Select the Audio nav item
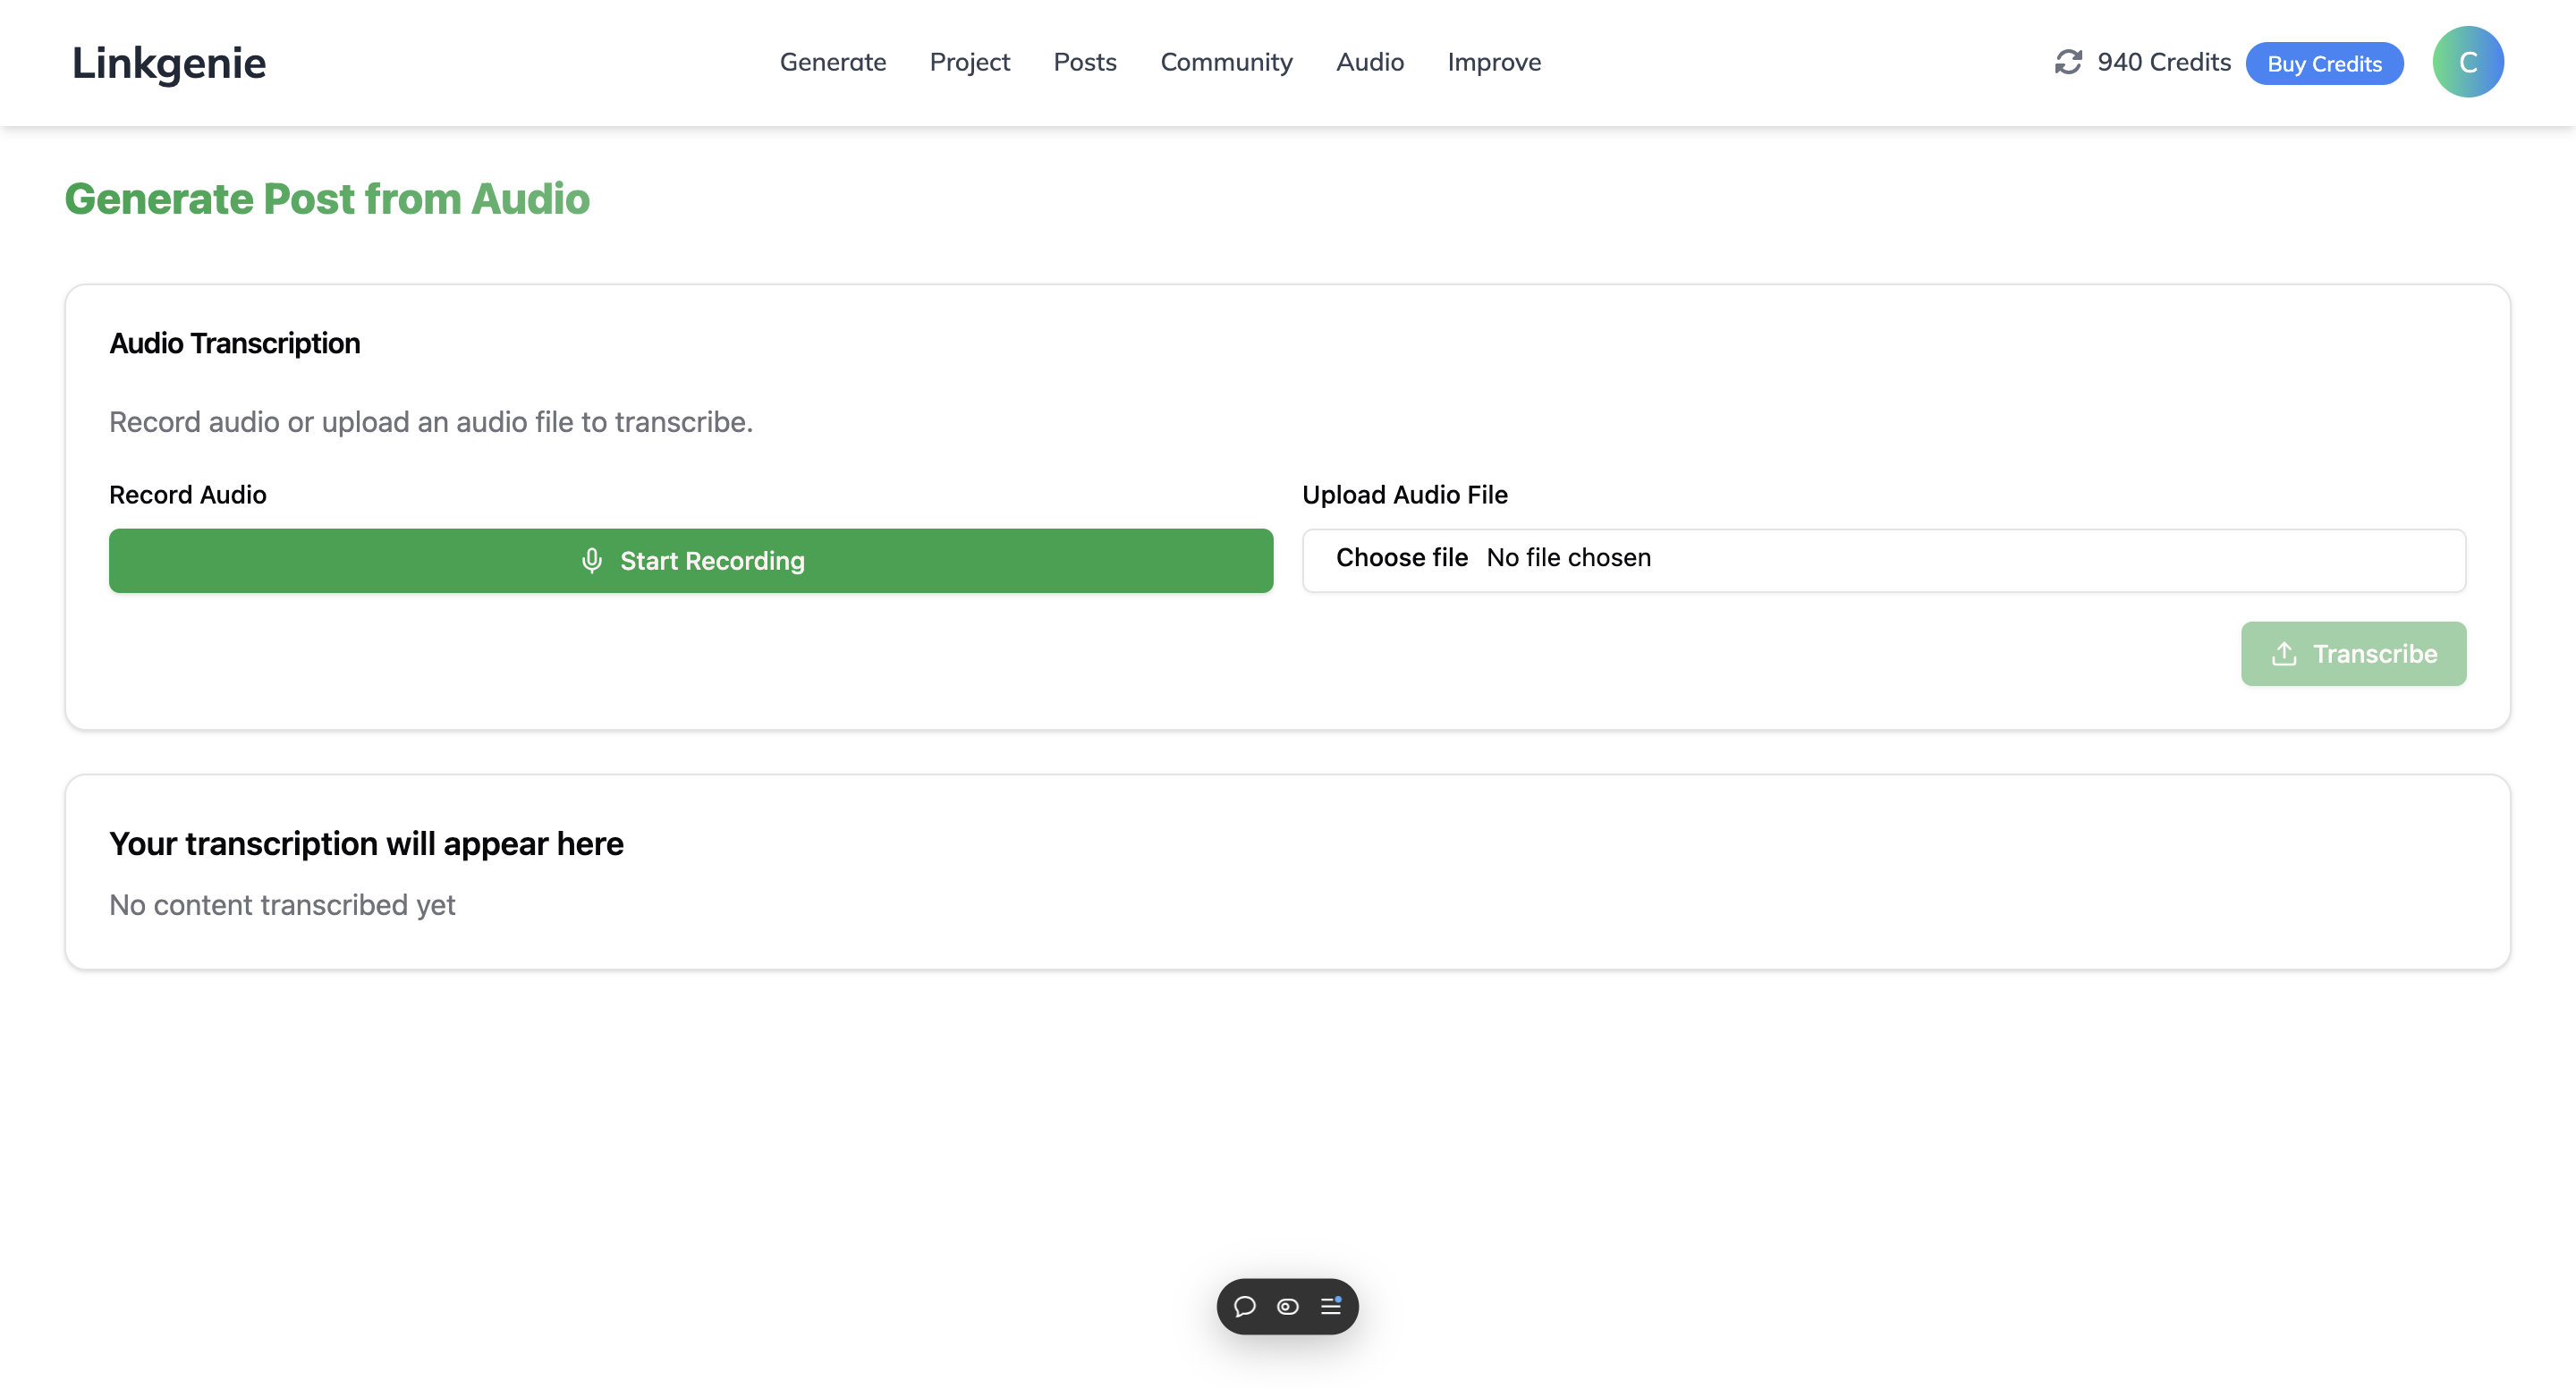This screenshot has height=1389, width=2576. point(1369,62)
